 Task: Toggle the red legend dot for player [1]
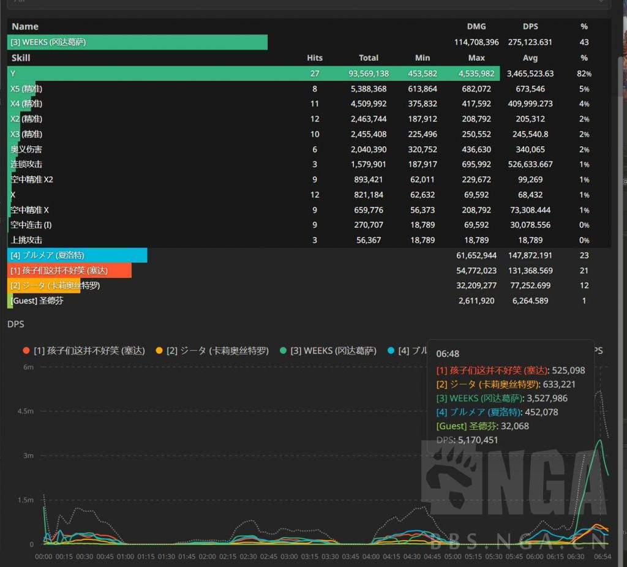(x=26, y=351)
